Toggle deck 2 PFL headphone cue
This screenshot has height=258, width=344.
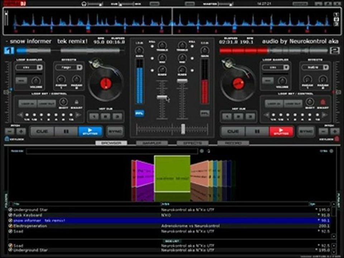coord(205,114)
